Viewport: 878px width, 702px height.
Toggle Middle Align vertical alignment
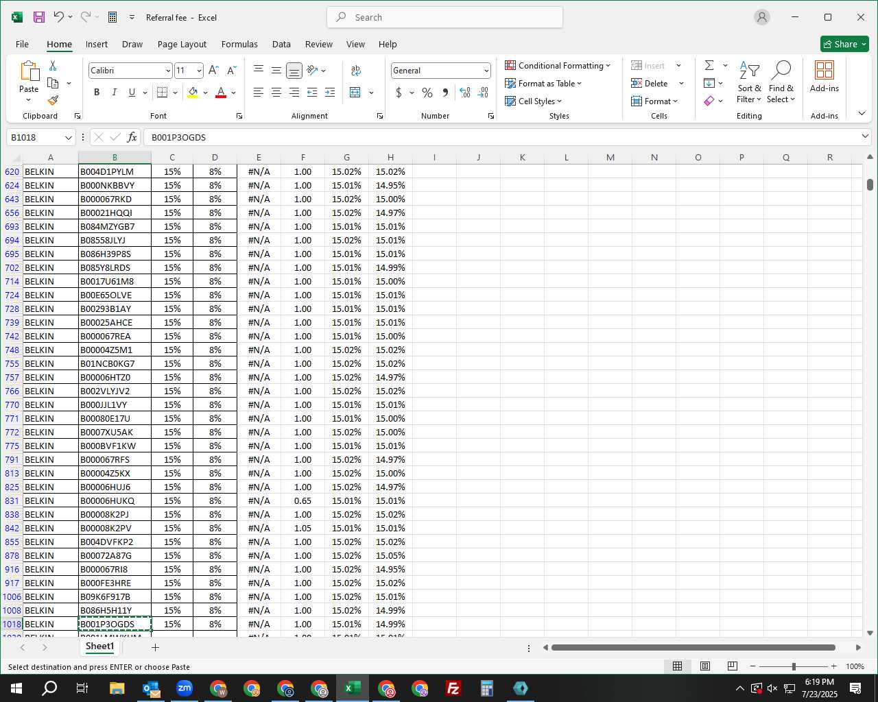tap(276, 70)
